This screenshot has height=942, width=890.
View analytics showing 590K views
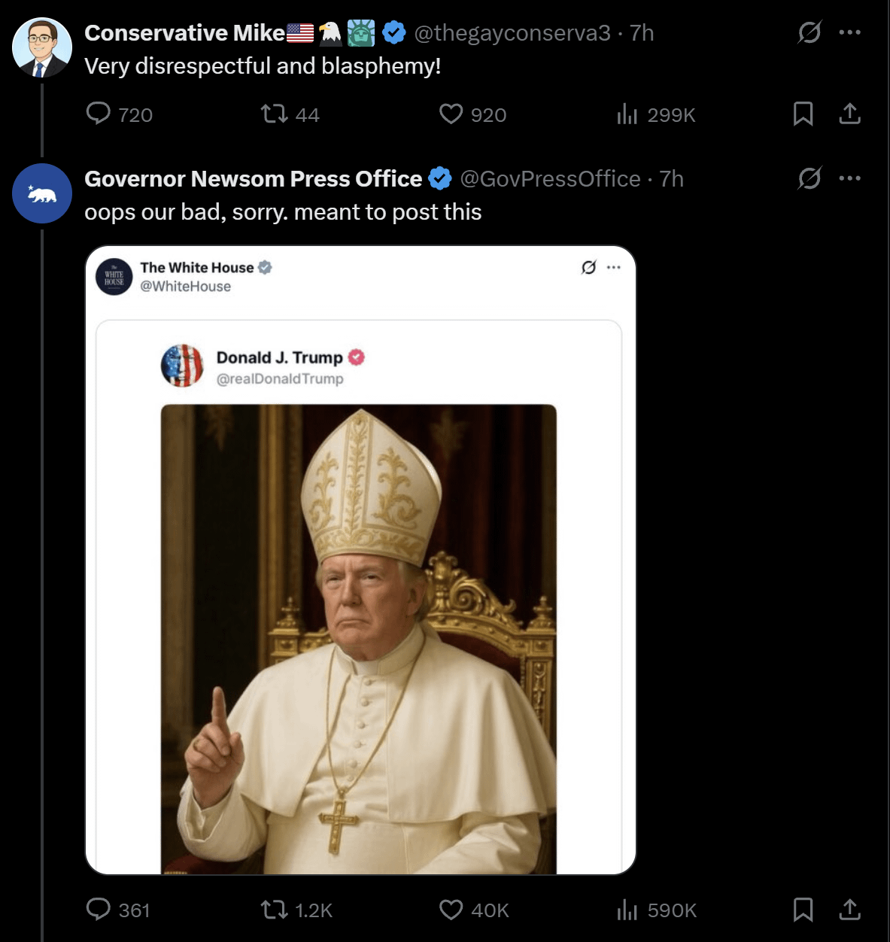tap(627, 910)
